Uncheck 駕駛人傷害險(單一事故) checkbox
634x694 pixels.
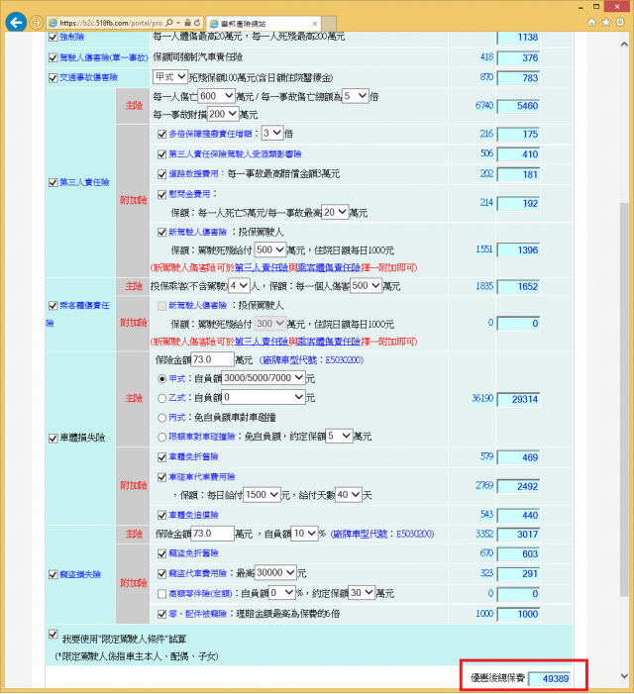click(53, 57)
